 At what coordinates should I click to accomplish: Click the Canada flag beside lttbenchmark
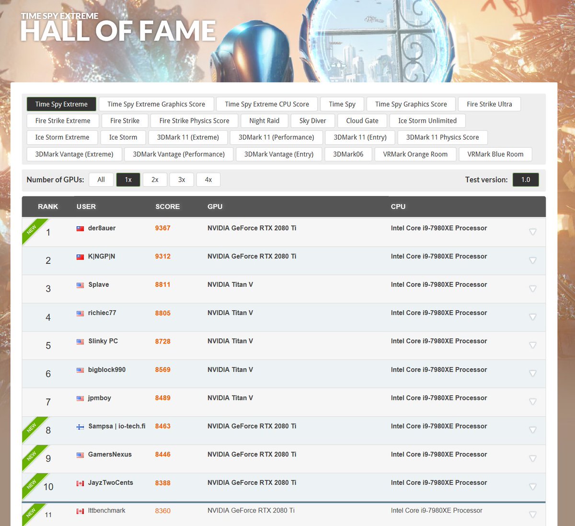click(80, 511)
